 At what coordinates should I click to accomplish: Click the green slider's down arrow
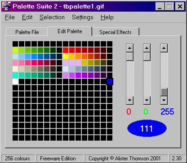tap(147, 100)
